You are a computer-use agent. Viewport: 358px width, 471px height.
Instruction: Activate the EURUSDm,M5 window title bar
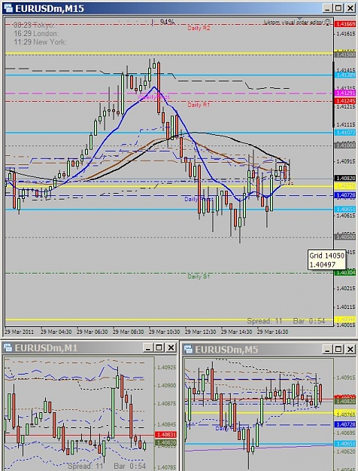270,349
